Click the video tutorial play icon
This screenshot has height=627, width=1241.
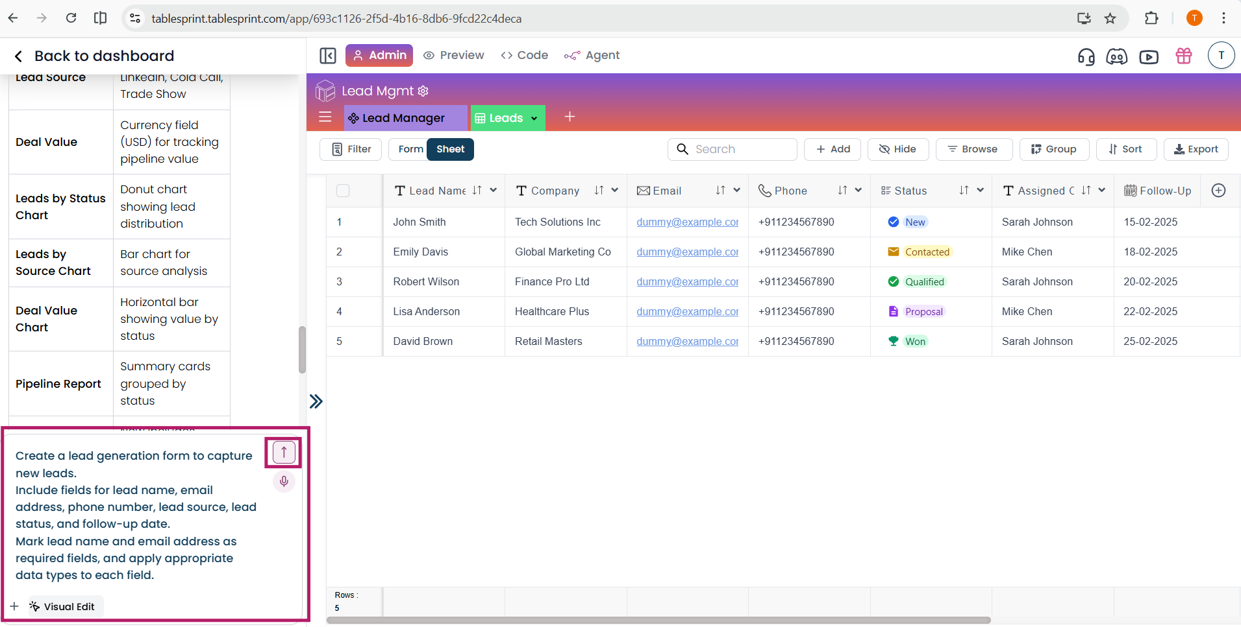1149,57
